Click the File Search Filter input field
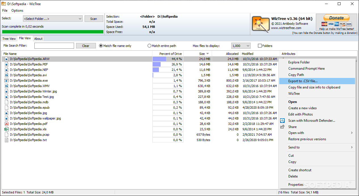Screen dimensions: 359x196 [x=54, y=46]
